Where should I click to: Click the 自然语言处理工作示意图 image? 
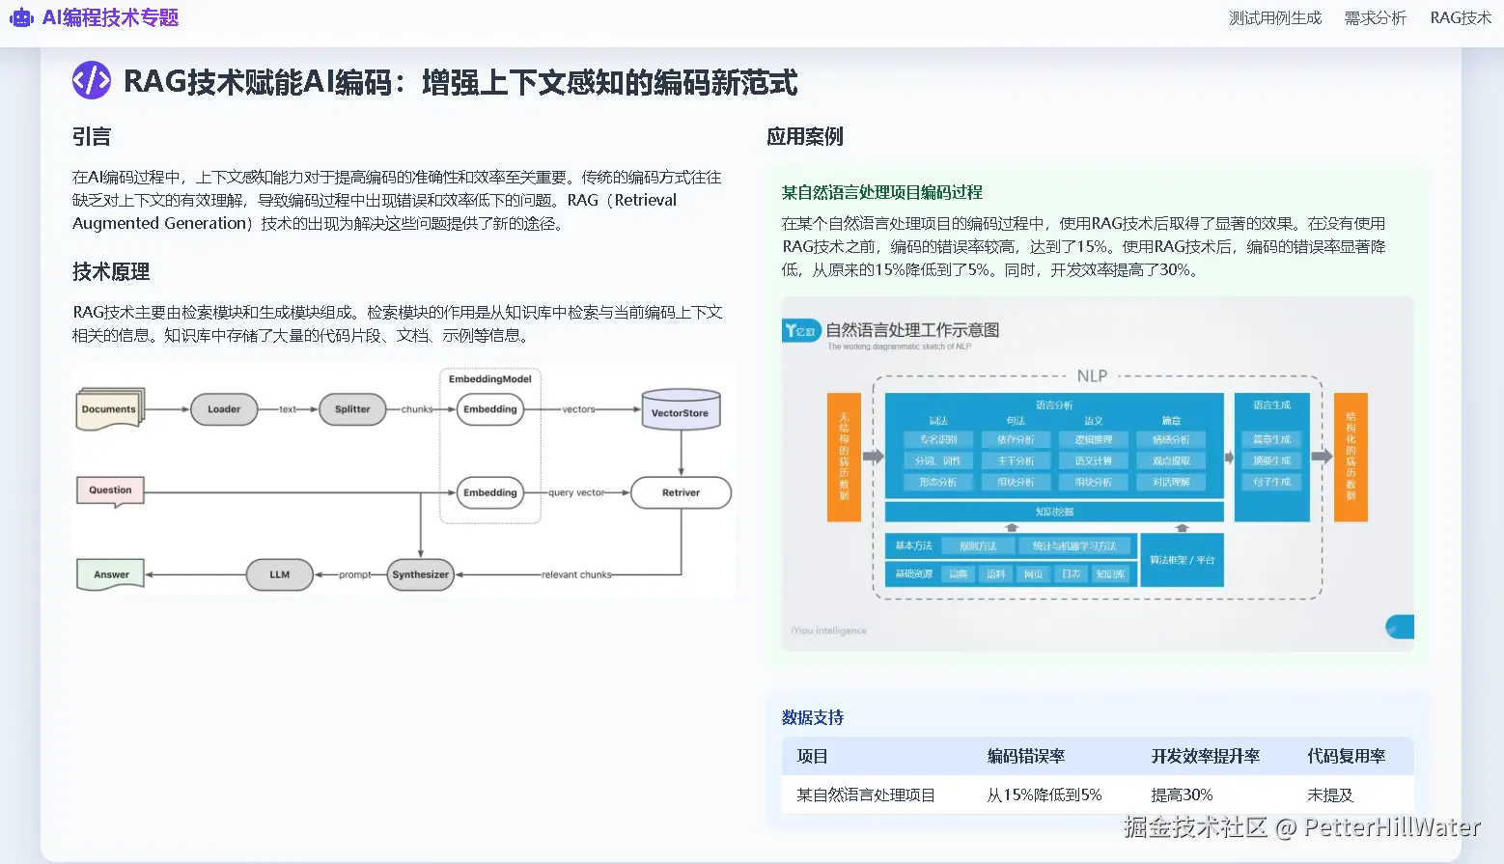coord(1098,474)
